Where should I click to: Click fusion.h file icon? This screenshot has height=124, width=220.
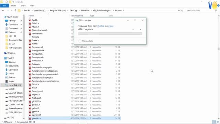[x=30, y=84]
